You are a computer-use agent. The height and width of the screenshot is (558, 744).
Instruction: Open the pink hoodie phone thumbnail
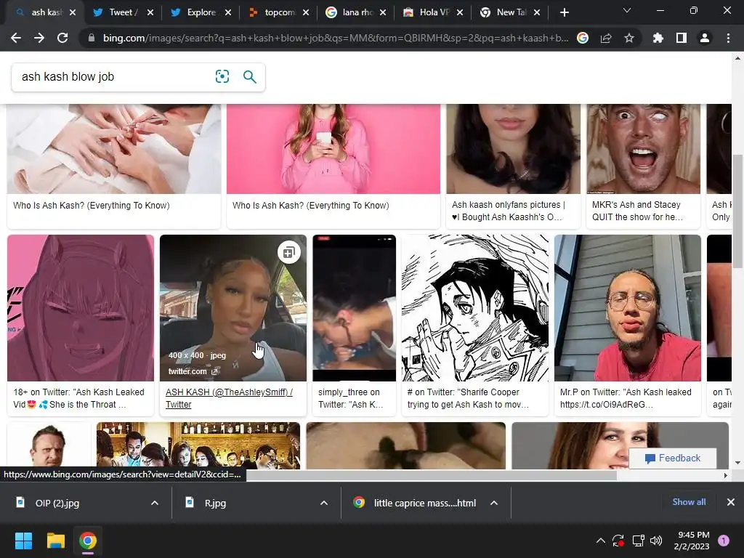click(333, 148)
